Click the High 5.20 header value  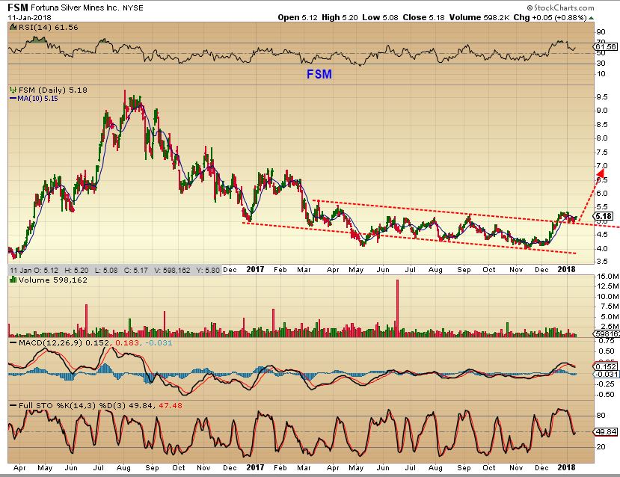tap(340, 17)
